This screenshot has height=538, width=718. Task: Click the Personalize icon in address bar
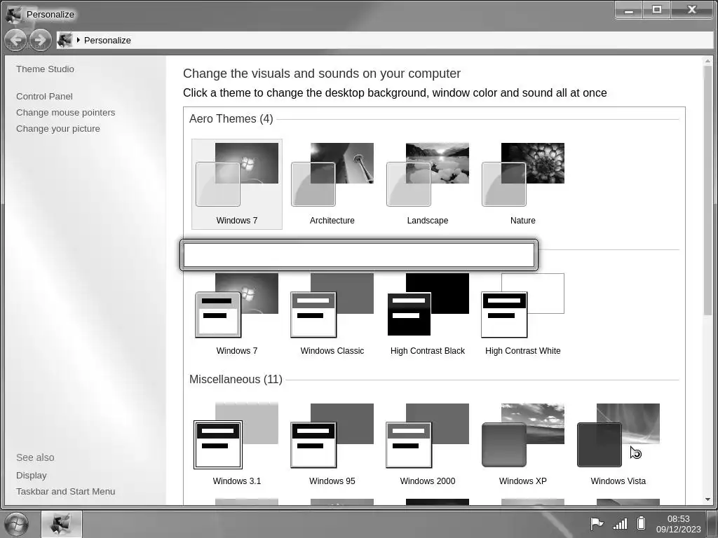tap(65, 40)
